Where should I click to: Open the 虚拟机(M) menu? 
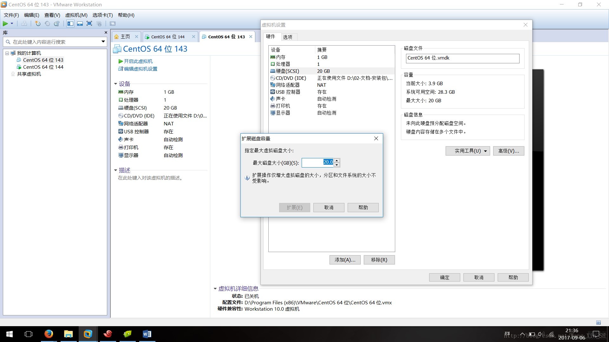[76, 15]
